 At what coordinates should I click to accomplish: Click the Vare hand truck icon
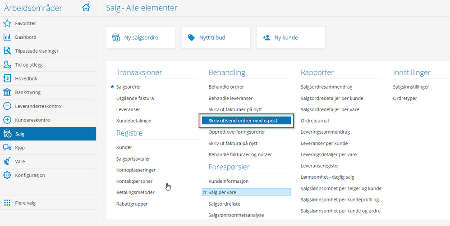coord(7,161)
